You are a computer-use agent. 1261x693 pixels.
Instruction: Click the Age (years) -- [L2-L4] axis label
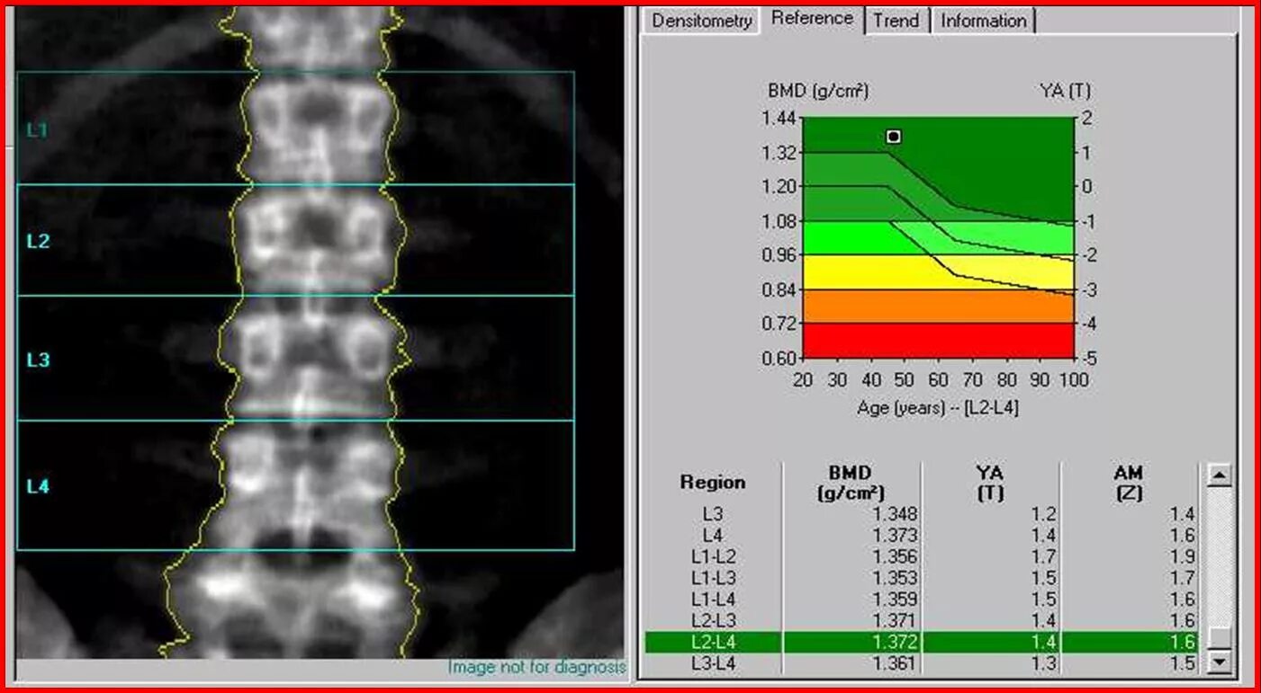coord(938,408)
